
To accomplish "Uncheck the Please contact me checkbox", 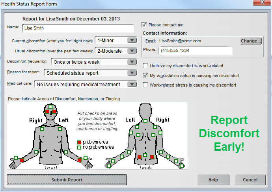I will coord(144,25).
